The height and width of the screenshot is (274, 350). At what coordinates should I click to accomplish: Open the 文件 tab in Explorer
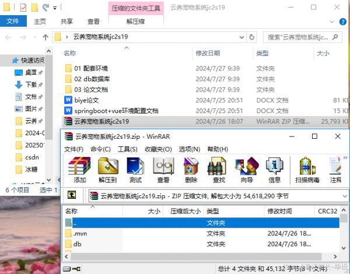pos(13,21)
